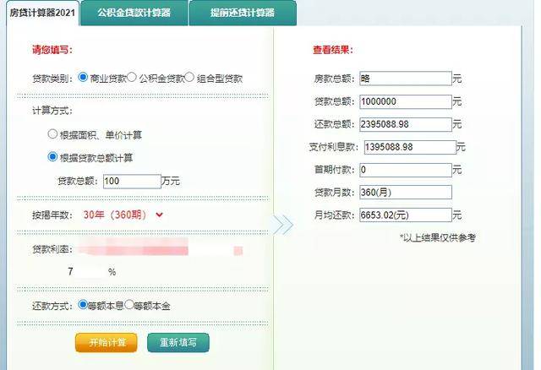Click the 月均还款 result field

406,215
